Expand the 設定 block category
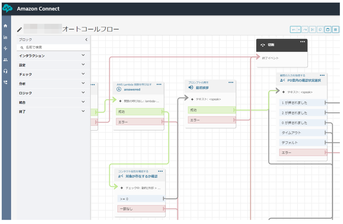This screenshot has height=224, width=343. pos(53,65)
